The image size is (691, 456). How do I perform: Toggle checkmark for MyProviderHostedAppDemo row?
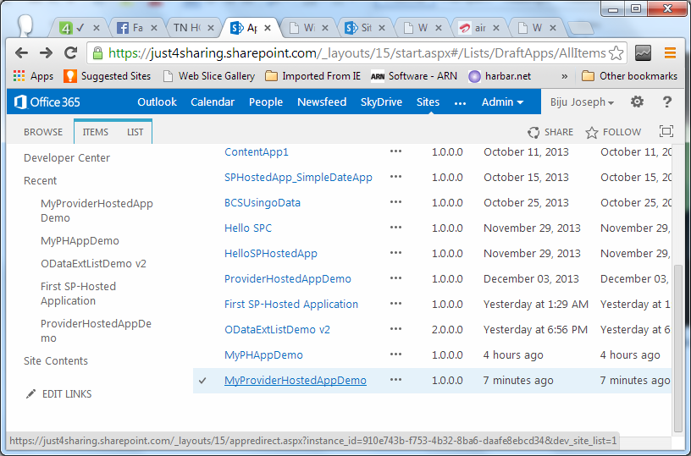[x=202, y=381]
